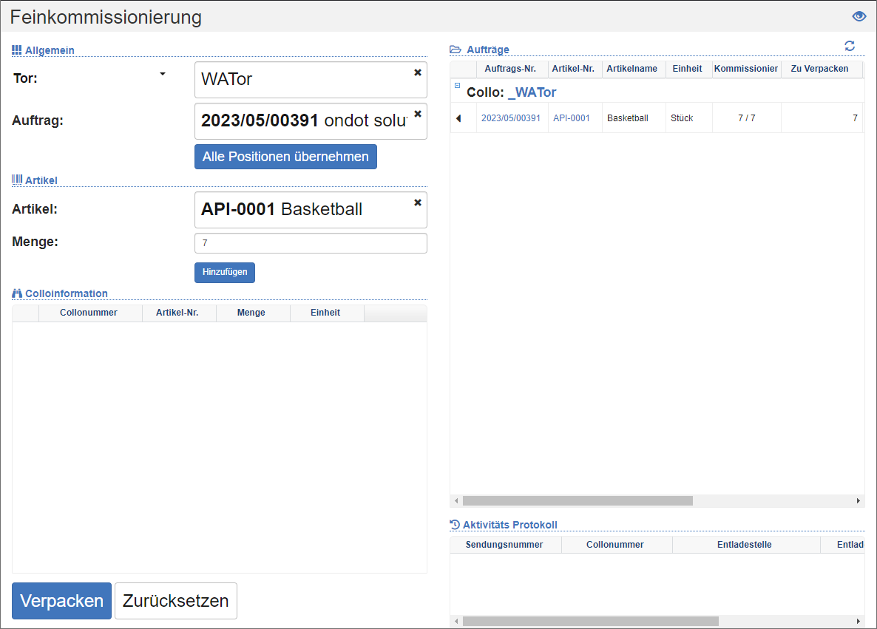Viewport: 877px width, 629px height.
Task: Sort by Auftrags-Nr. column header
Action: (x=510, y=69)
